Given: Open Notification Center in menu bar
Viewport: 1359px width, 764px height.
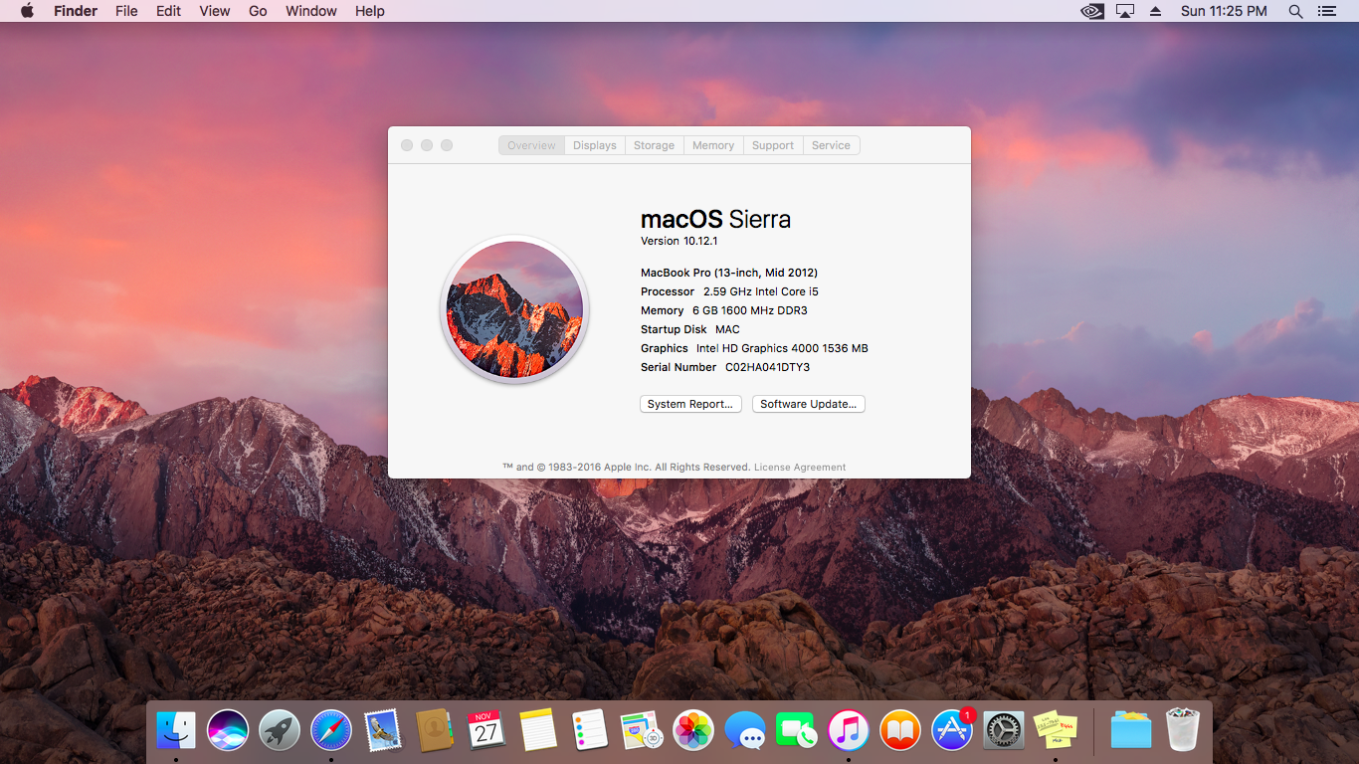Looking at the screenshot, I should click(x=1328, y=11).
